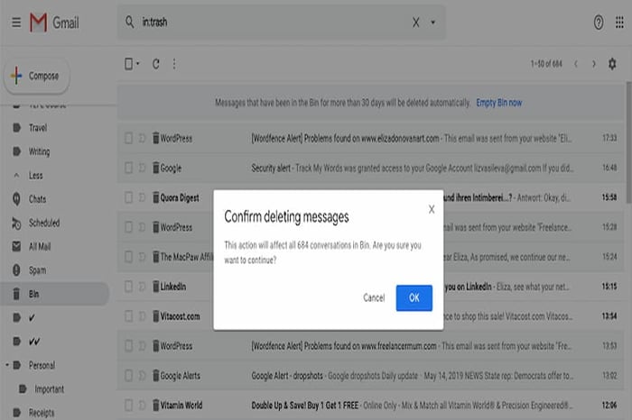Screen dimensions: 632x420
Task: Open the search options dropdown arrow
Action: click(x=432, y=23)
